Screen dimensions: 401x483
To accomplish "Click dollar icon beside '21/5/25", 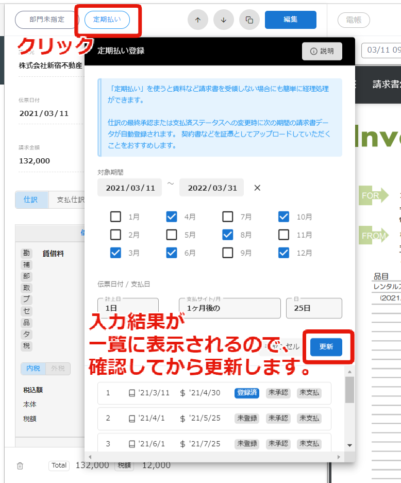I will pyautogui.click(x=182, y=419).
